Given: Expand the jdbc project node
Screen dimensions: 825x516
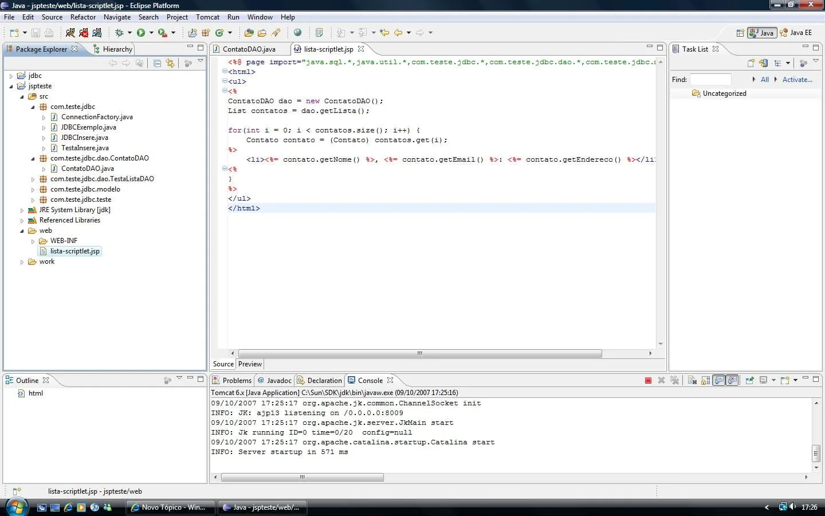Looking at the screenshot, I should [x=11, y=76].
